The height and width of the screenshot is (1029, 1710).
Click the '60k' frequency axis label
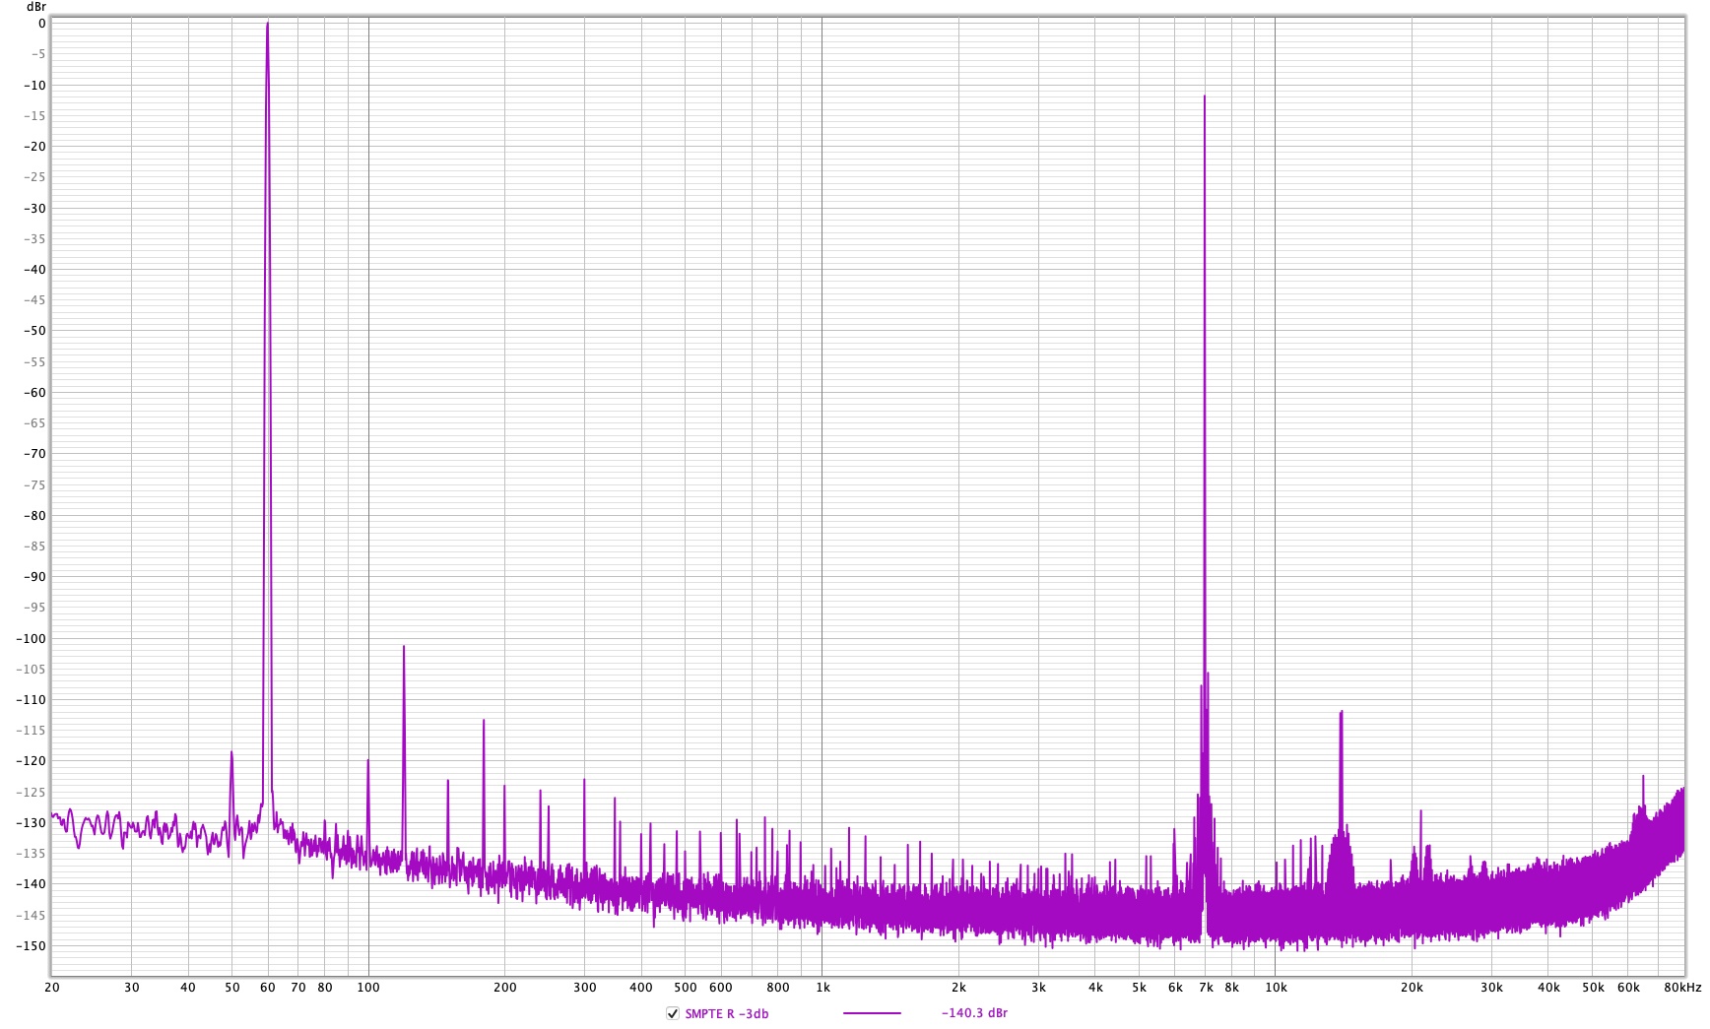click(x=1628, y=987)
